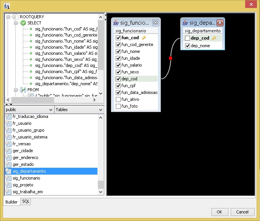Collapse the SELECT tree node
This screenshot has height=221, width=260.
pos(16,23)
